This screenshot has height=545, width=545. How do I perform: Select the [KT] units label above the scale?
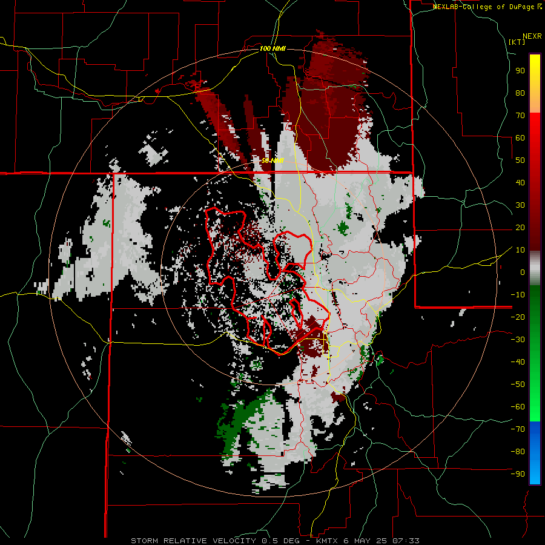(x=517, y=42)
